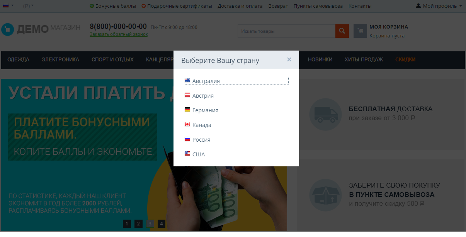
Task: Click the Canadian flag icon
Action: tap(187, 125)
